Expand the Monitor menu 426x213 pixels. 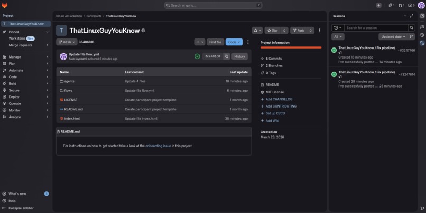click(25, 110)
